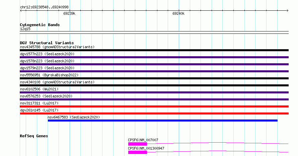This screenshot has height=156, width=298.
Task: Click the DGV Structural Variants track title
Action: tap(47, 43)
